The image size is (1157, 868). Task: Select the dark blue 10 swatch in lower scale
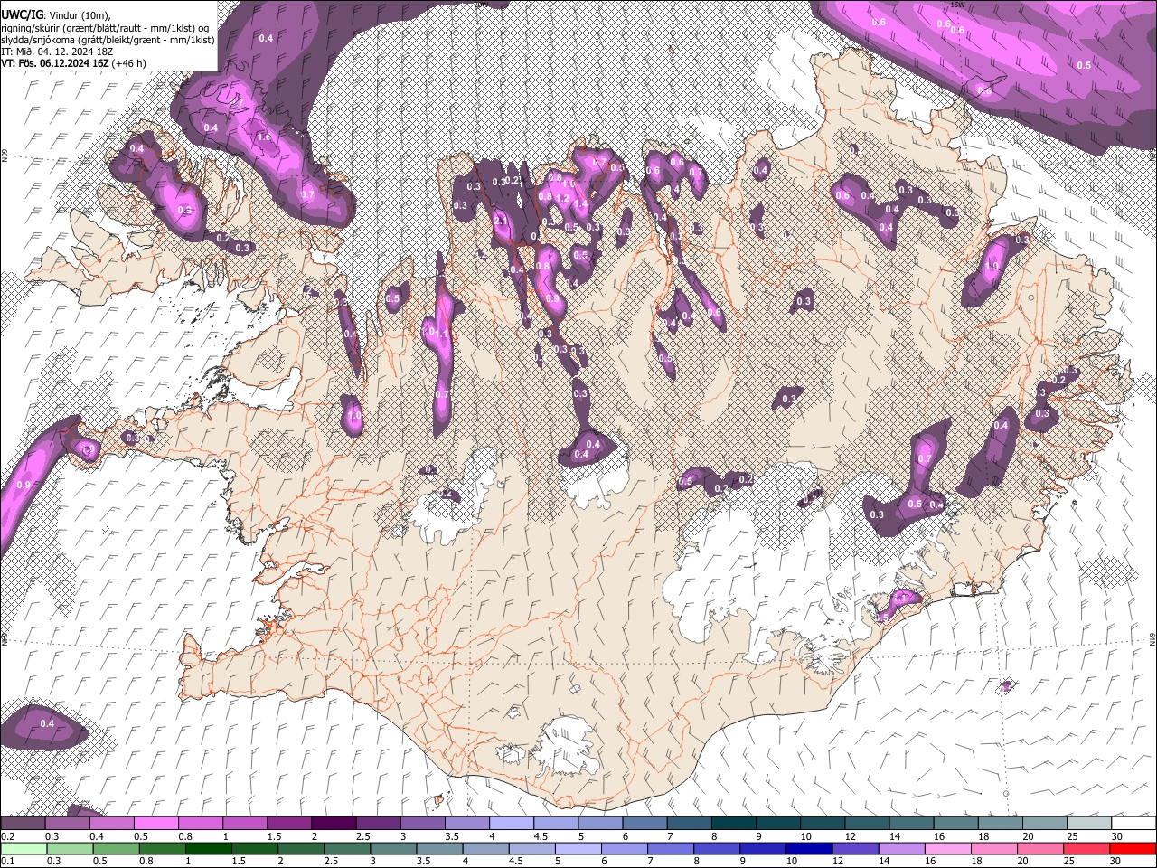point(808,848)
